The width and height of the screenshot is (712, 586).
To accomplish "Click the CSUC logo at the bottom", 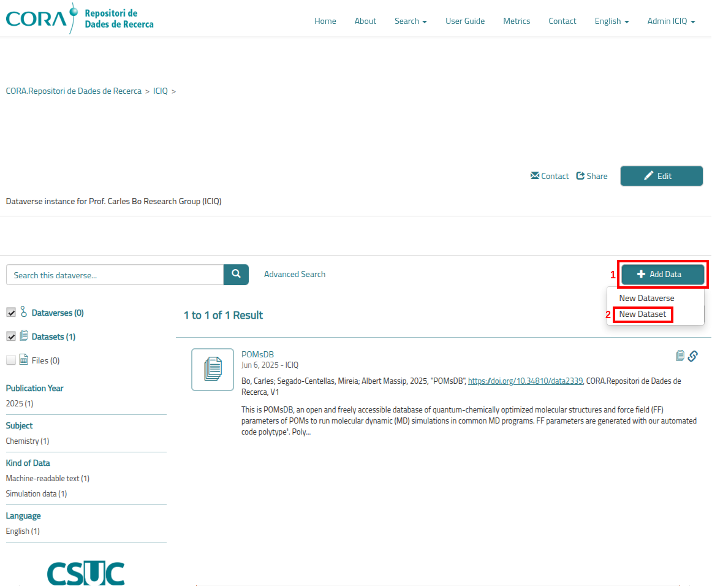I will tap(86, 573).
